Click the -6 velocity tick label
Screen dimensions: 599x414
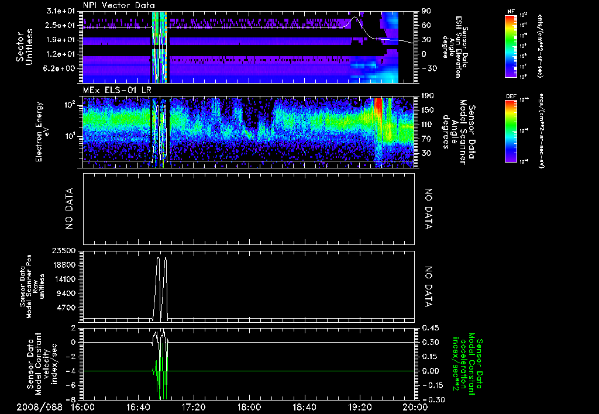pyautogui.click(x=72, y=385)
